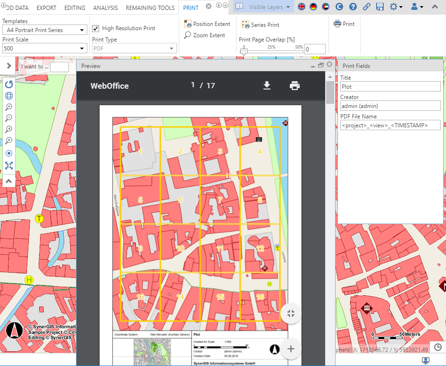Select the Zoom Out tool

point(8,118)
